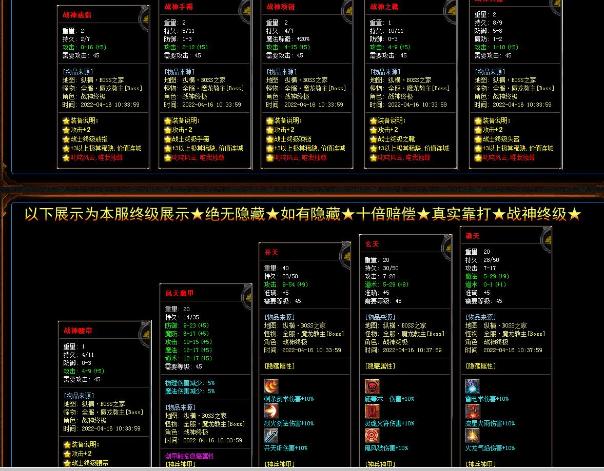Click the 刺杀剑术 skill icon
This screenshot has width=604, height=471.
pos(271,386)
